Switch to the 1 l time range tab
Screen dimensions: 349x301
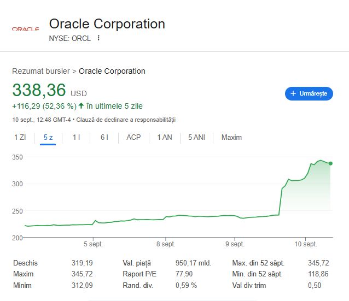coord(77,137)
